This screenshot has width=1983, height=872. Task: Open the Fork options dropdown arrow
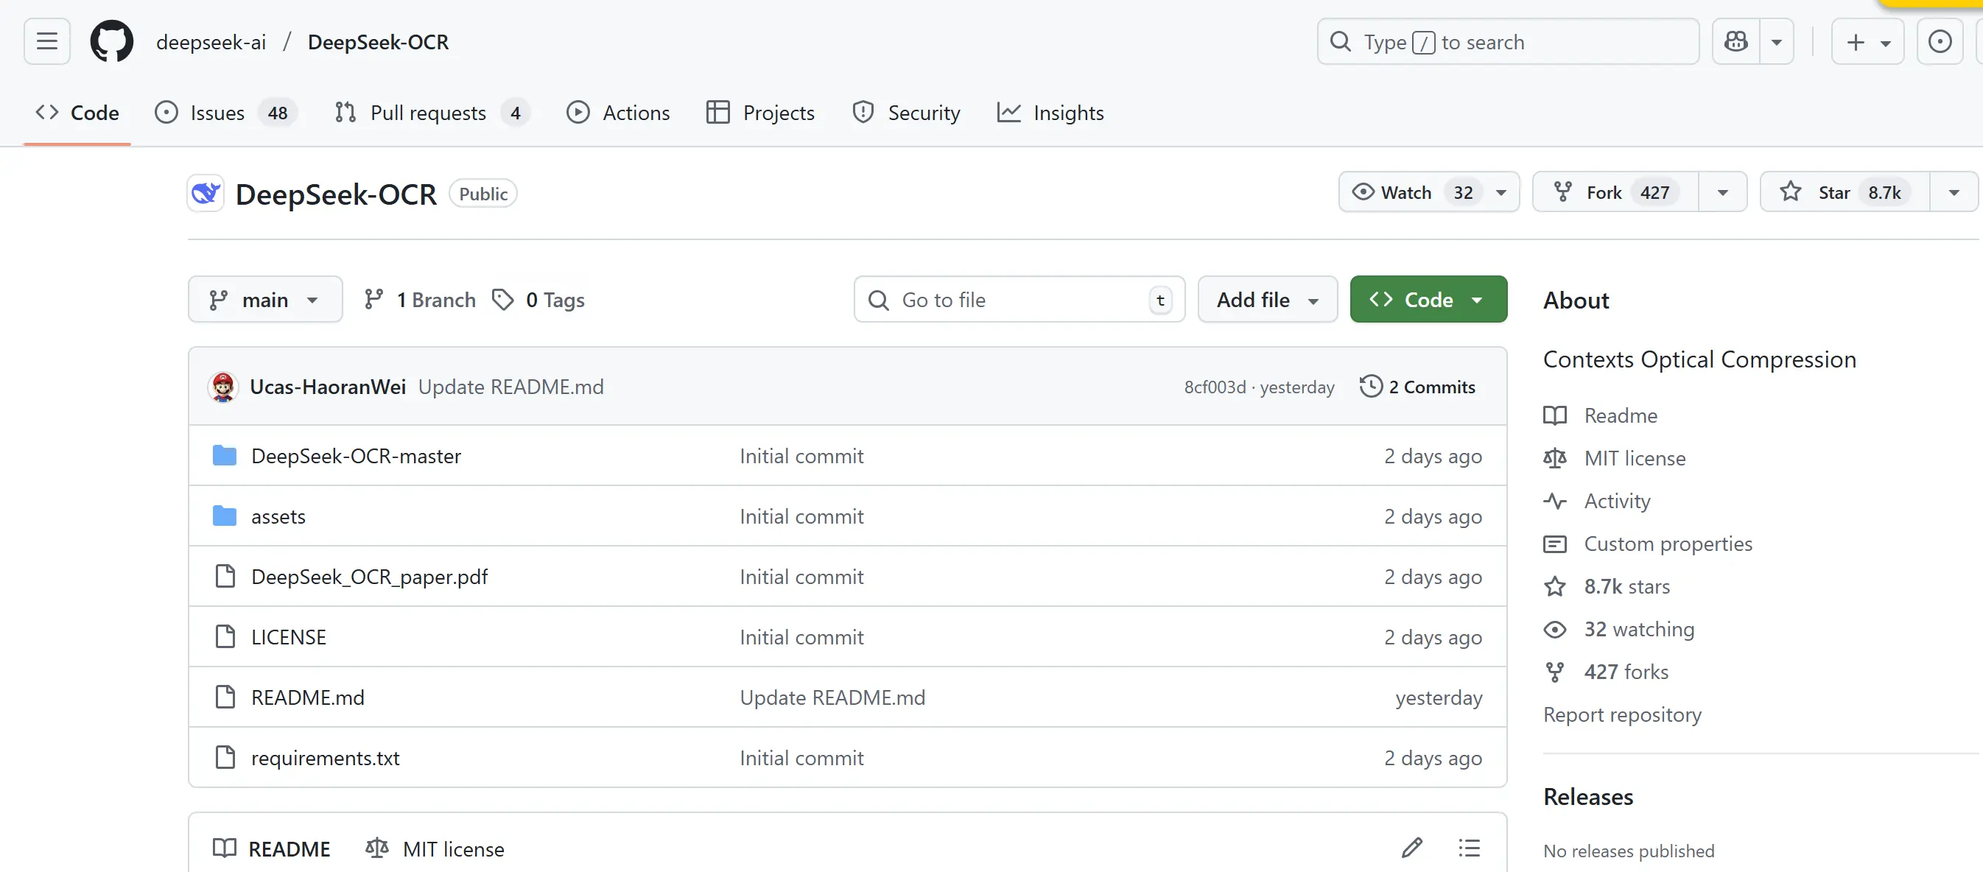click(1722, 192)
